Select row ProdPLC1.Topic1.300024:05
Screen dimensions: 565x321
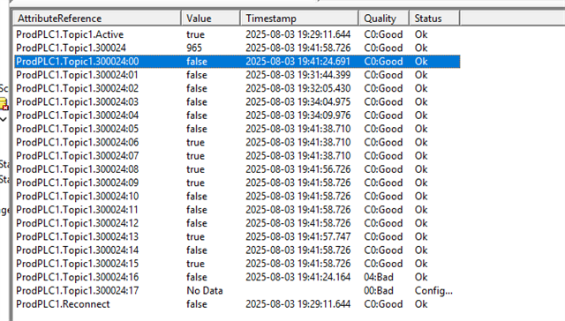[237, 129]
